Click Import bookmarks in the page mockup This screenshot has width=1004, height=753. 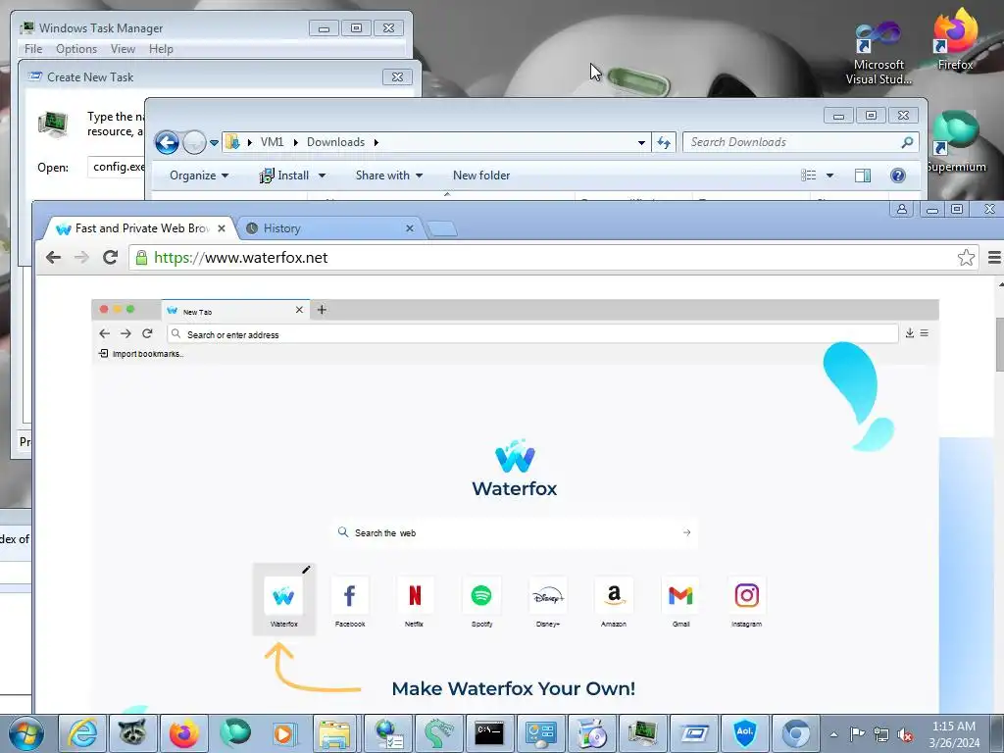point(141,353)
